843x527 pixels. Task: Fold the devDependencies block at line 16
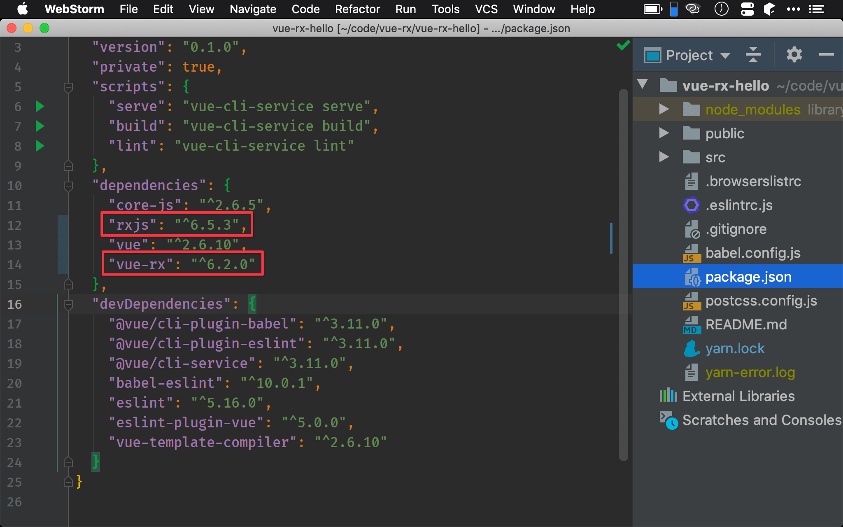[x=68, y=304]
